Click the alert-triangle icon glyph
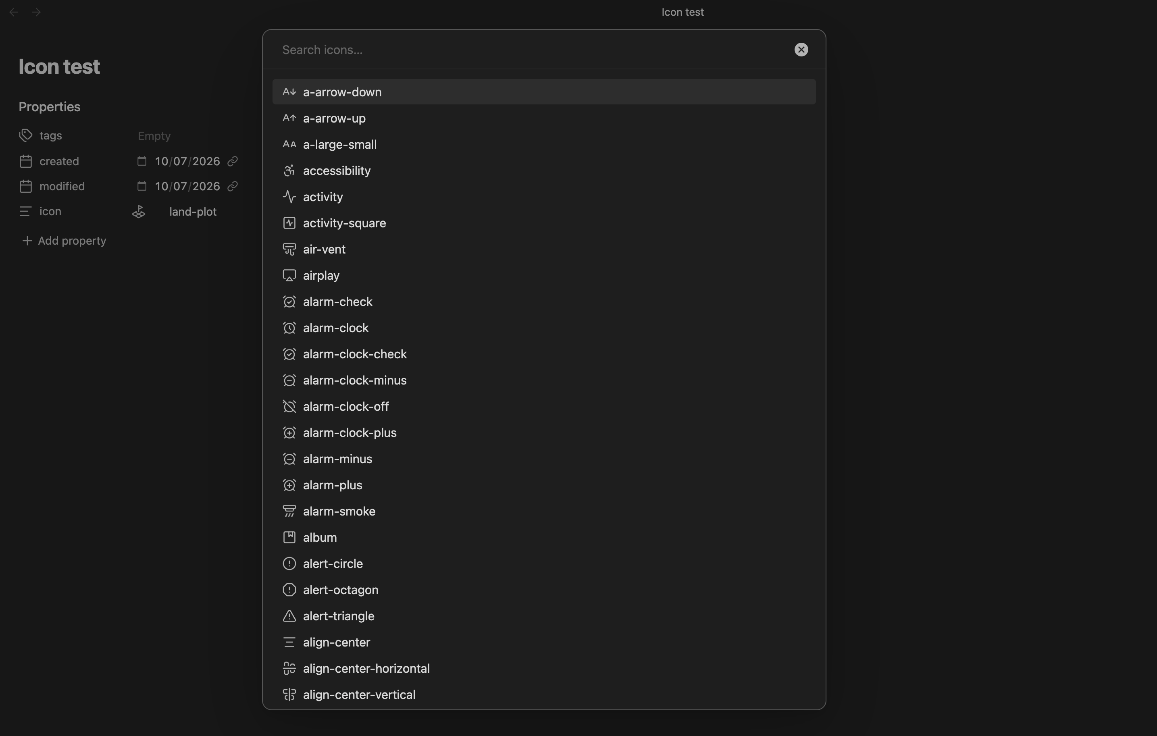1157x736 pixels. tap(289, 616)
